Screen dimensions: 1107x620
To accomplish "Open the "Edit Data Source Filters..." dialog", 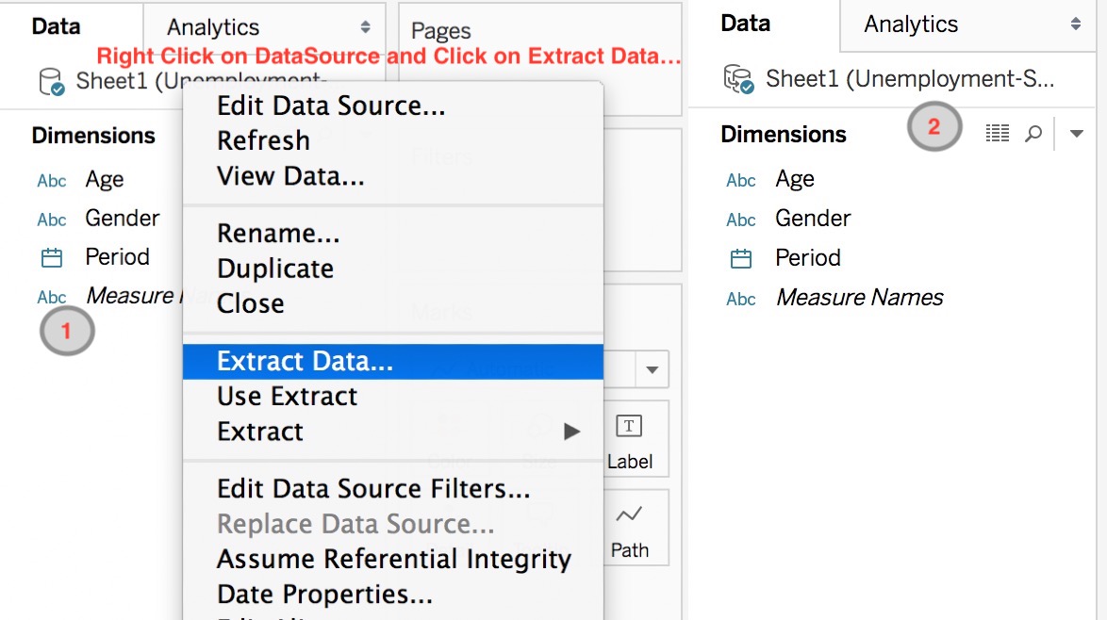I will pos(373,489).
